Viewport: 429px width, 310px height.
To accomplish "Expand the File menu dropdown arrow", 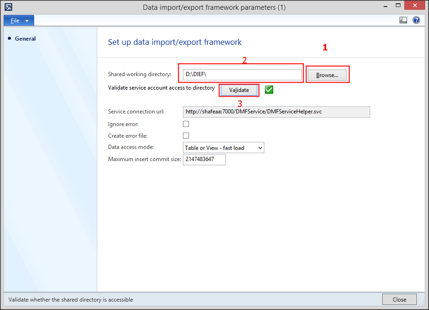I will [26, 20].
